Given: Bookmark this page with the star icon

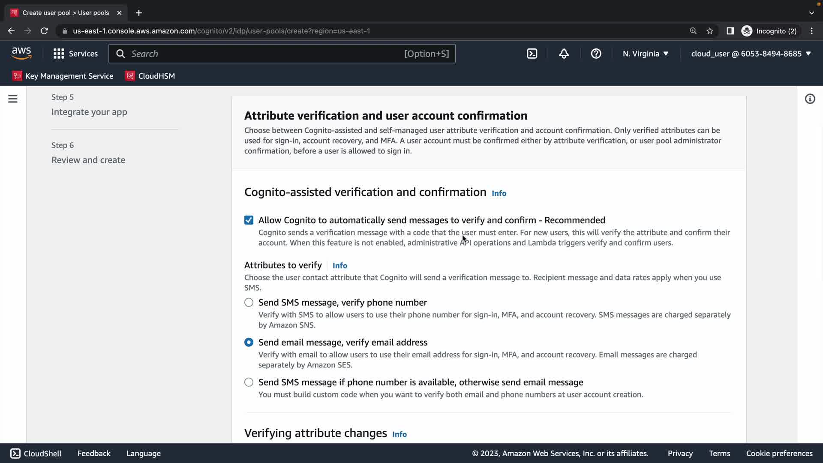Looking at the screenshot, I should click(x=710, y=31).
